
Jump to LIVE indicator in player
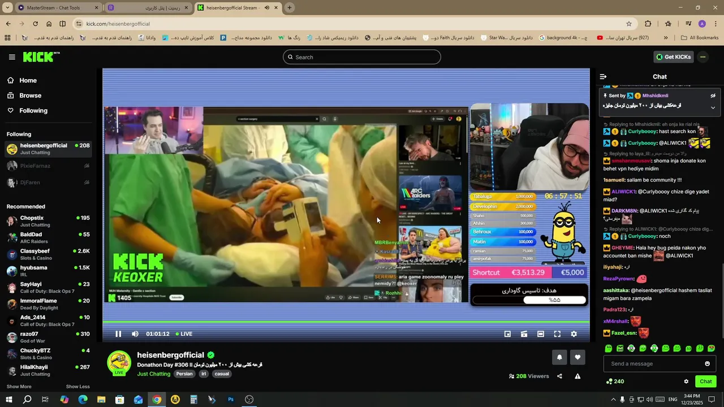[184, 334]
